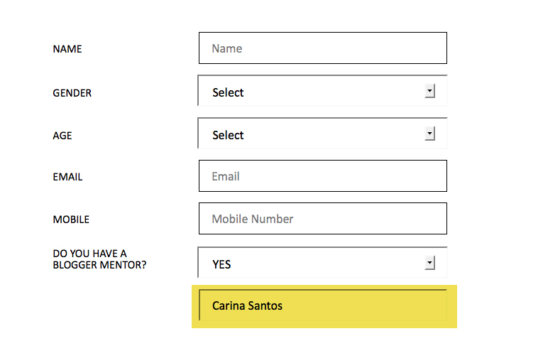Open the Gender dropdown
The width and height of the screenshot is (543, 341).
(x=322, y=92)
